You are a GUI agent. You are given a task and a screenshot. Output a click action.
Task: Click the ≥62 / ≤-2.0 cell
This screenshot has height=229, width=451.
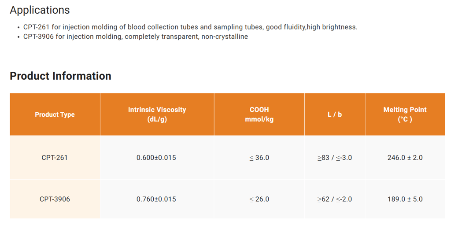click(x=335, y=199)
